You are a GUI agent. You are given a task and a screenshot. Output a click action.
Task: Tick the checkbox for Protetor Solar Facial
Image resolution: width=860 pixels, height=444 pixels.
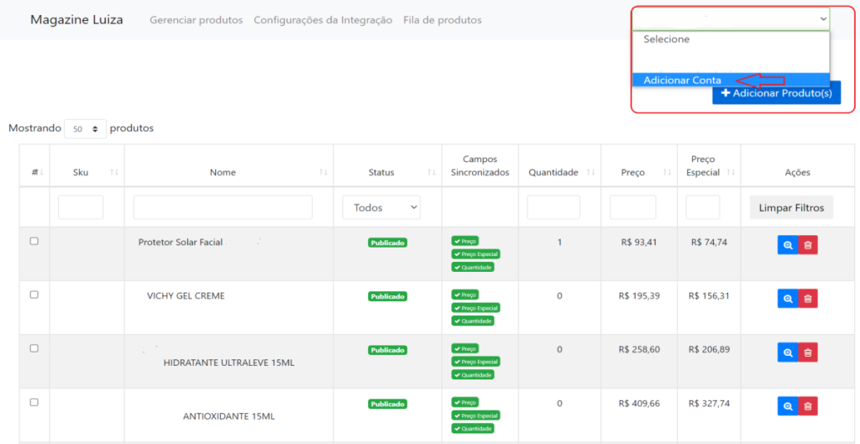[34, 241]
